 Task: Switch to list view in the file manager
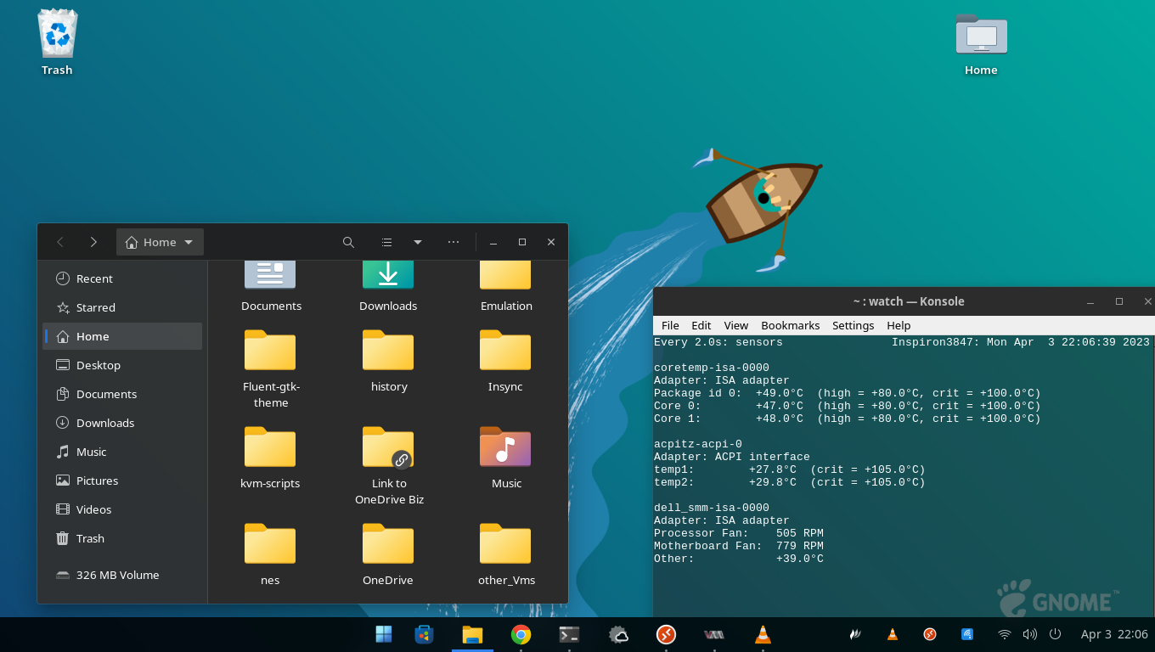point(386,242)
